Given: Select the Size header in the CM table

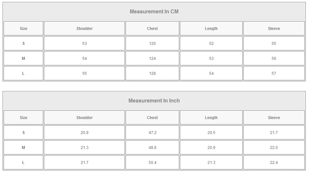Looking at the screenshot, I should tap(23, 29).
